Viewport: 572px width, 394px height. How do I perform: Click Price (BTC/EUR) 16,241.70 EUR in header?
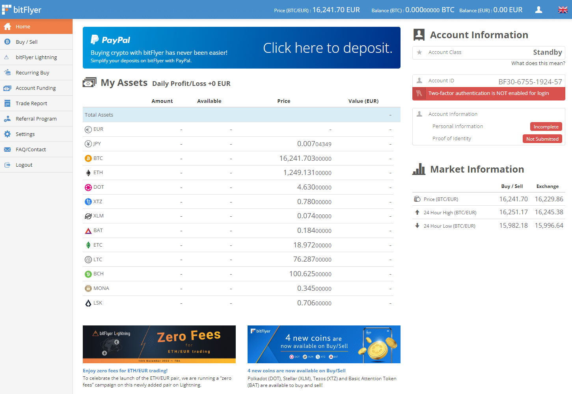tap(317, 10)
